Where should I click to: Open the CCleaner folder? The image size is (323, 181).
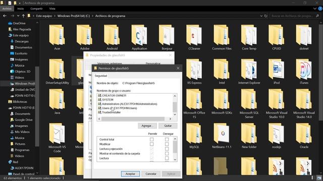pos(194,37)
